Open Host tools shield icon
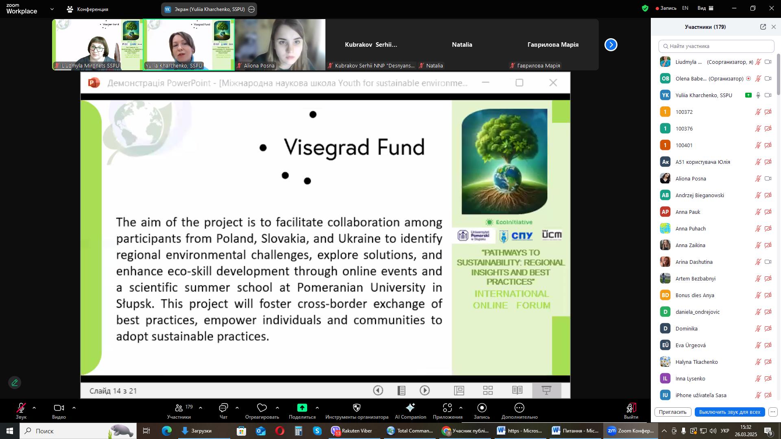This screenshot has height=439, width=781. click(x=357, y=408)
